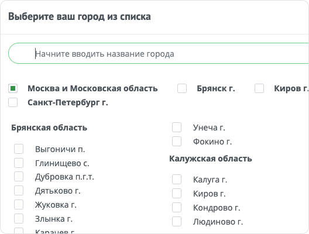Select the Унеча г. checkbox
Viewport: 309px width, 234px height.
[177, 128]
